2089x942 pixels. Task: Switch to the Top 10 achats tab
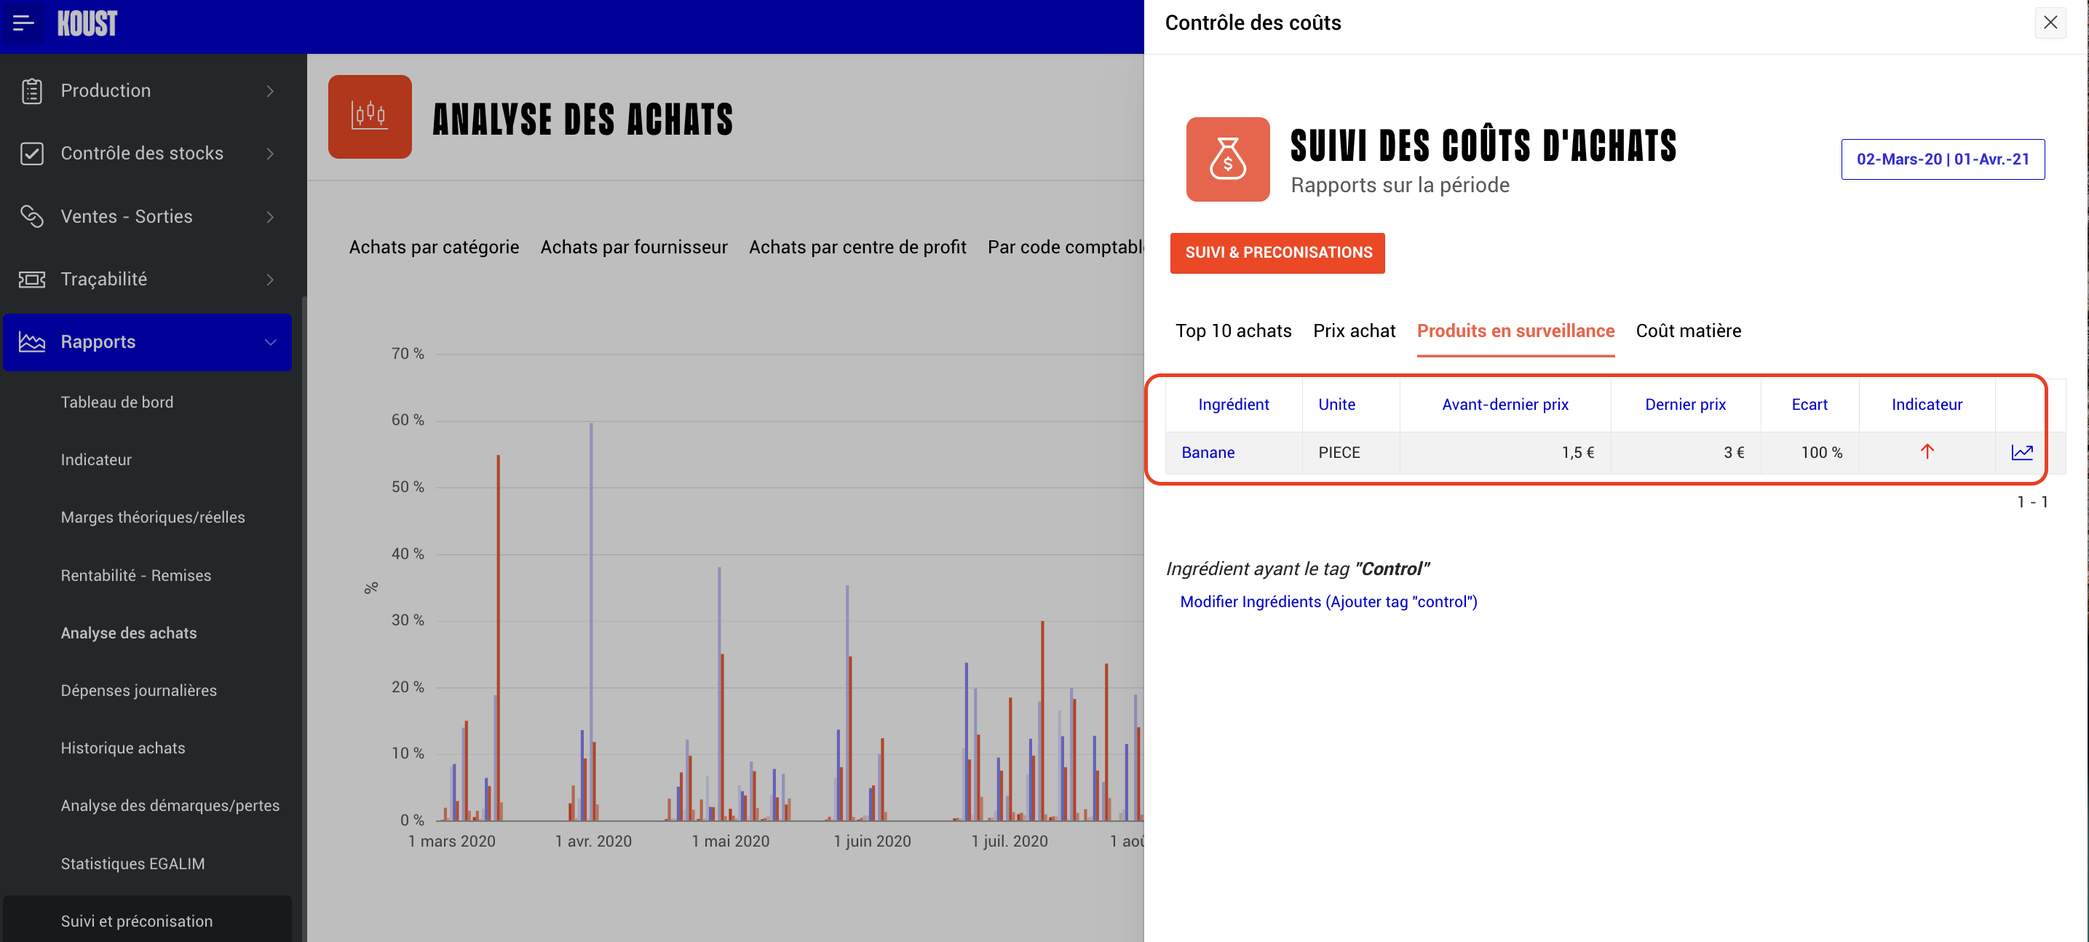[x=1234, y=331]
